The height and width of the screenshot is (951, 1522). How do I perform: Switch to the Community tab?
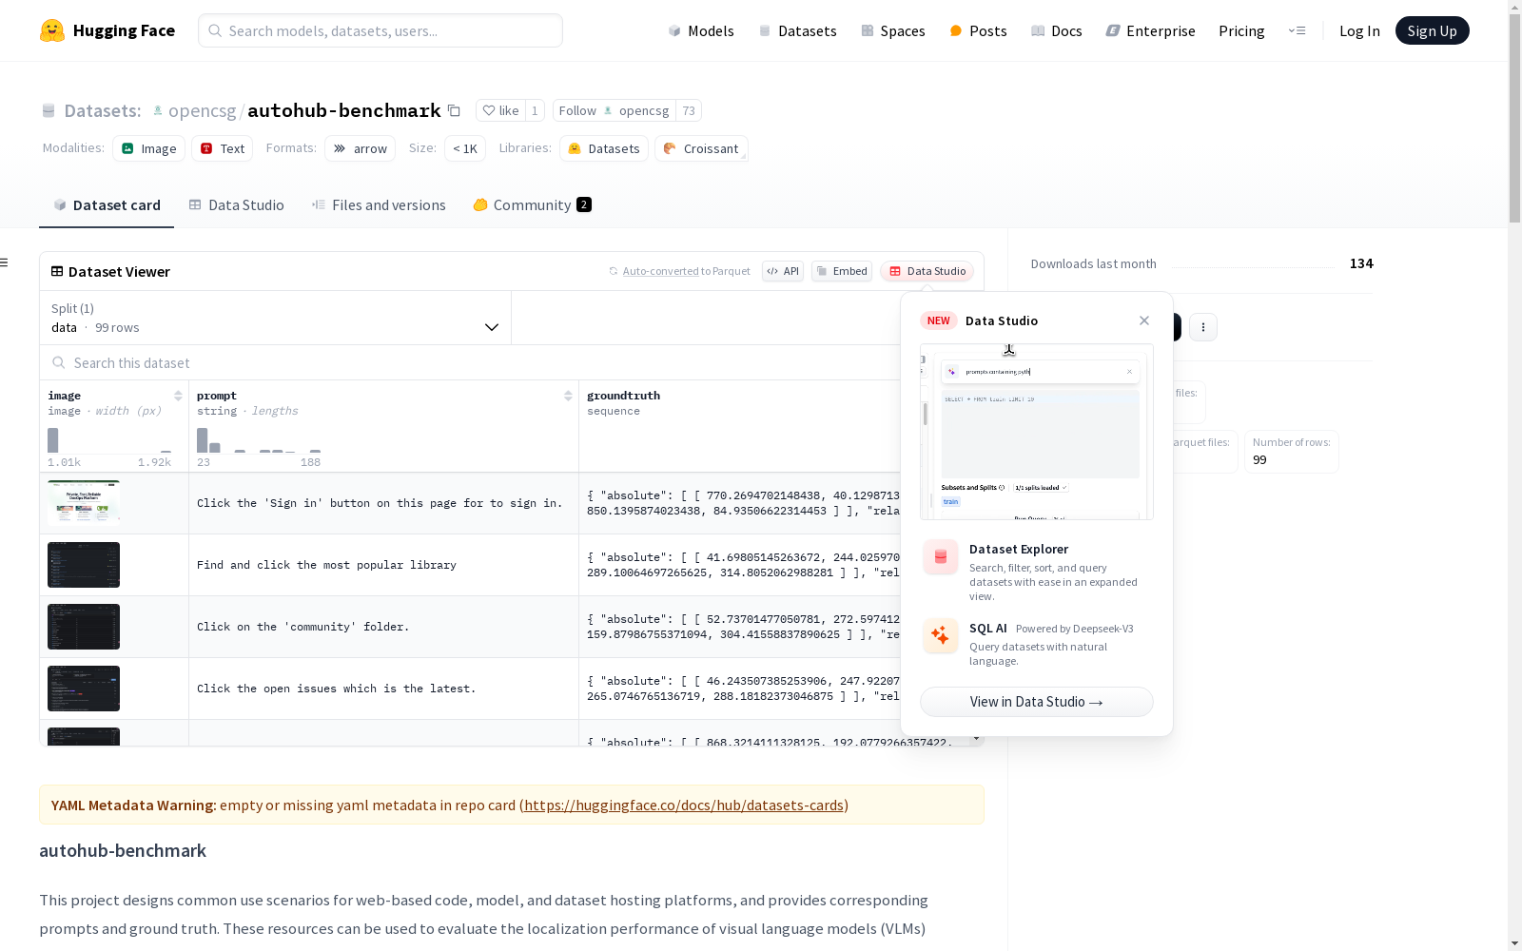pos(532,205)
